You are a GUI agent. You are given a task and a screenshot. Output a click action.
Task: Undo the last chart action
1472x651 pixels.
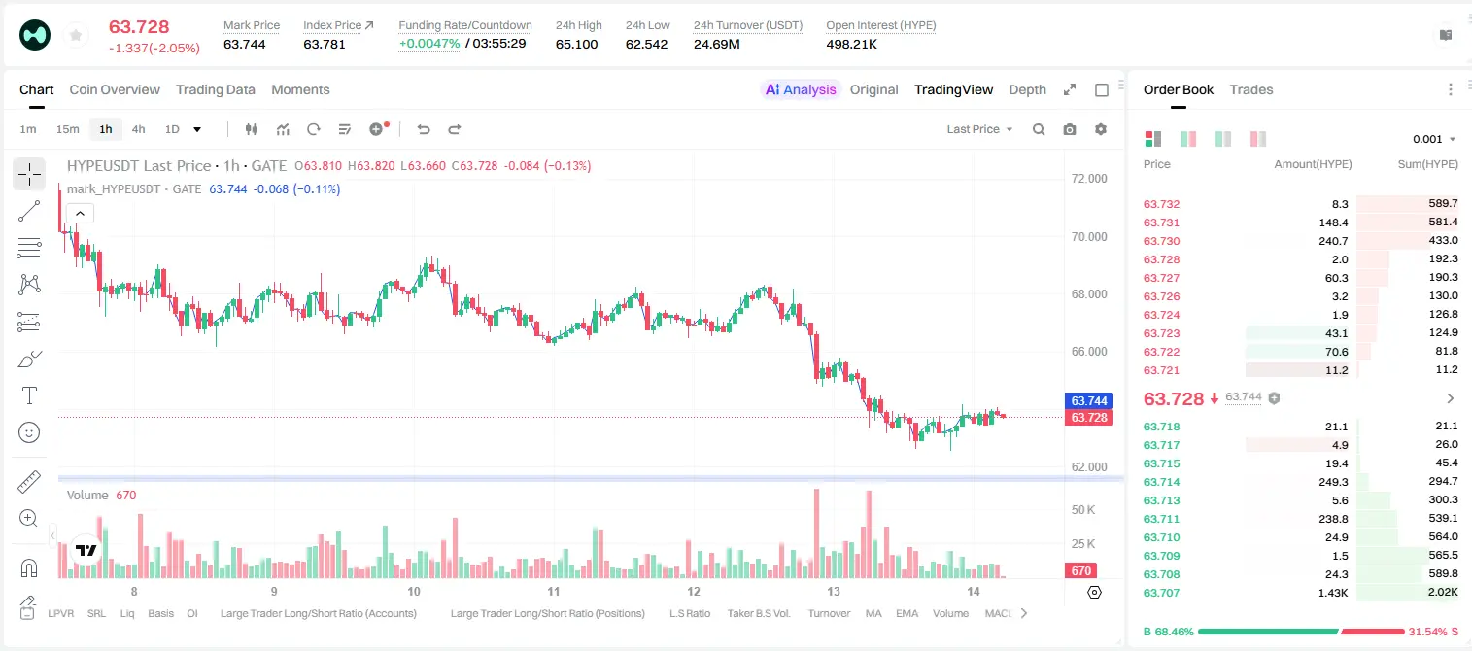pos(423,129)
